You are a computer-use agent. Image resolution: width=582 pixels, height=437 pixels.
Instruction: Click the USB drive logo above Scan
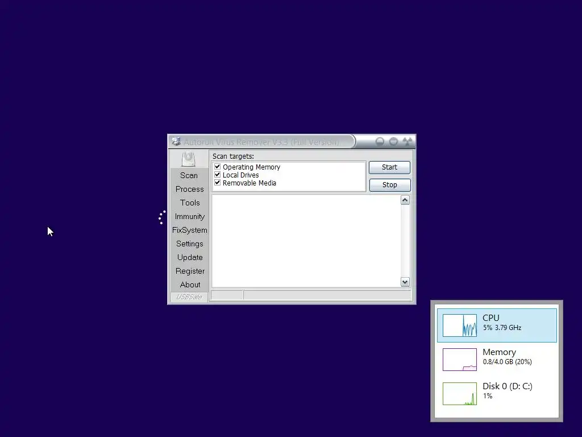click(x=189, y=159)
